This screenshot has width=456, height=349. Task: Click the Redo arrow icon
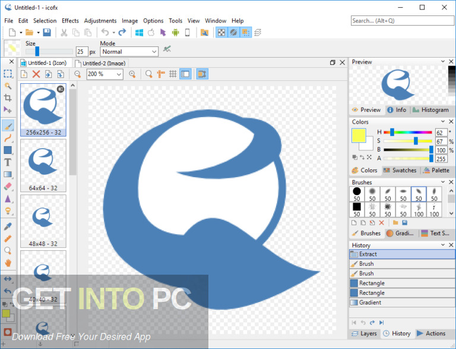pos(122,32)
